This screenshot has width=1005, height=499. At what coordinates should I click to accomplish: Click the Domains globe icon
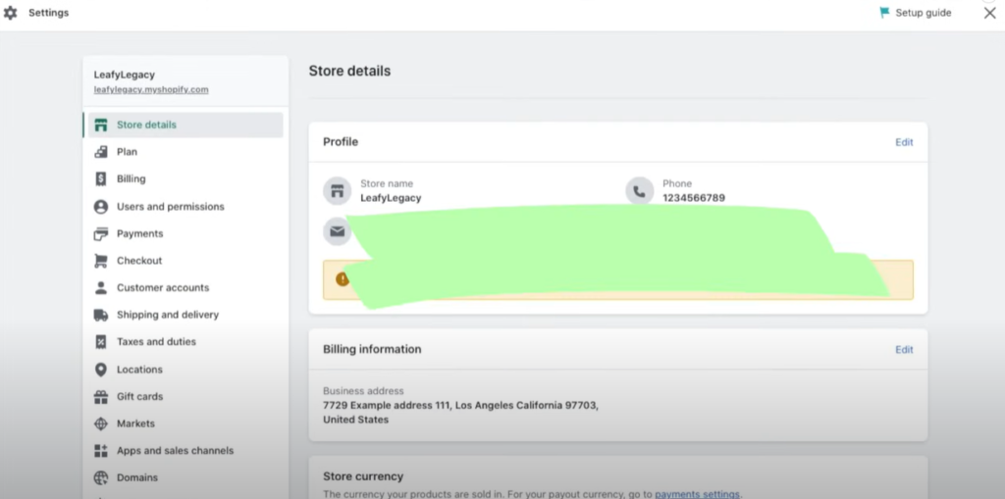point(101,477)
